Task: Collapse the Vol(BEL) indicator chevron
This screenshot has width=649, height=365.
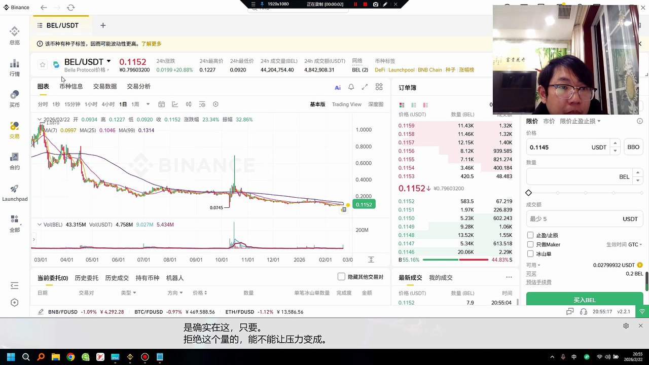Action: 40,225
